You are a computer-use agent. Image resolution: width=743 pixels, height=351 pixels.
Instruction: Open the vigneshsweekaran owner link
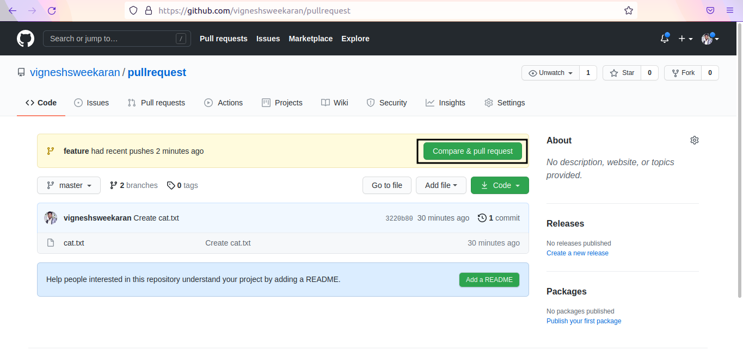coord(75,72)
